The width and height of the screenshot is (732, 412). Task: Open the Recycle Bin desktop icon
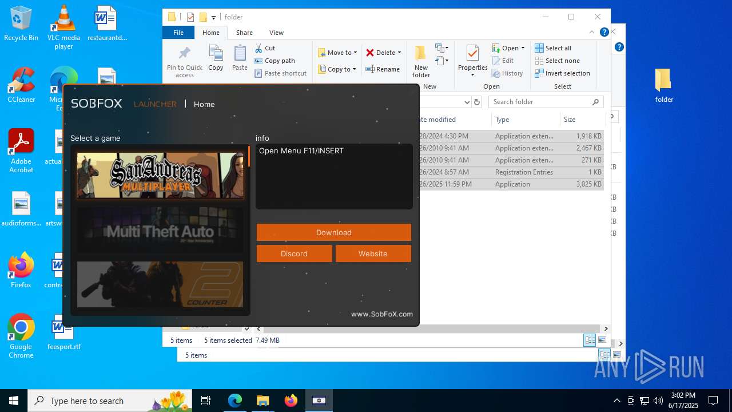click(x=21, y=24)
